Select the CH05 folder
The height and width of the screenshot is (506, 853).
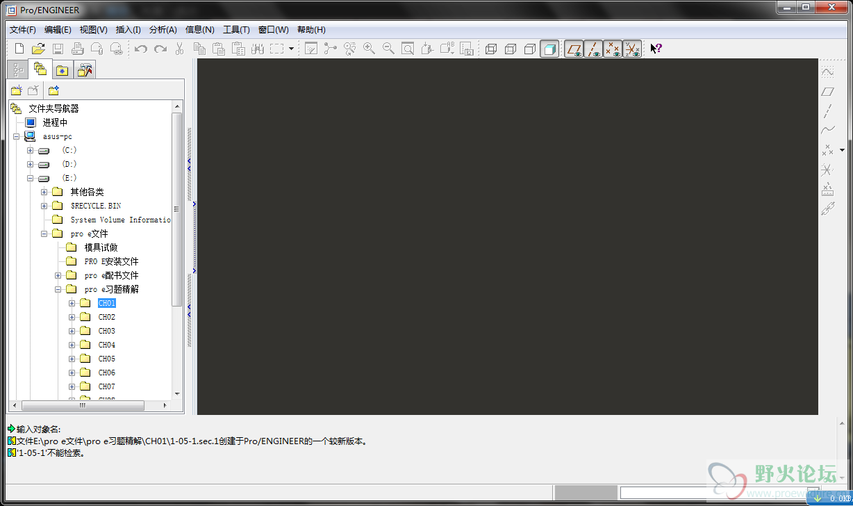(106, 359)
